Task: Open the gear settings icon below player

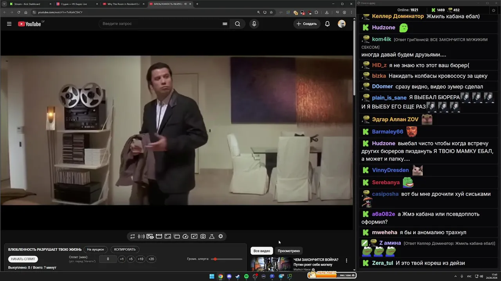Action: point(221,237)
